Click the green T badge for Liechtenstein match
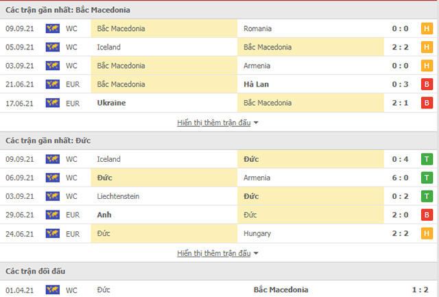Viewport: 439px width, 297px height. [x=426, y=196]
